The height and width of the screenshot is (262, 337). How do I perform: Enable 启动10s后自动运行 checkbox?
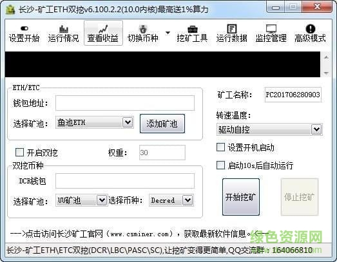(x=220, y=165)
